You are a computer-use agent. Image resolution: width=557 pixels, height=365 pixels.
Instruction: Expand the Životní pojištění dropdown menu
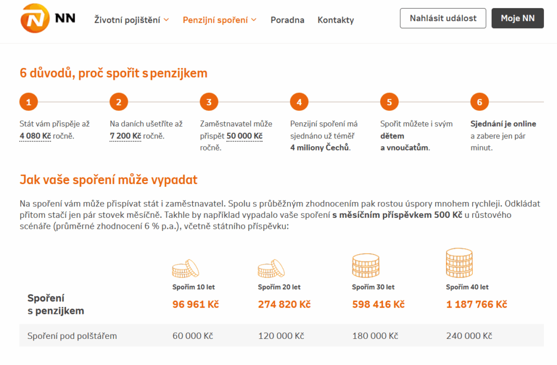click(131, 20)
